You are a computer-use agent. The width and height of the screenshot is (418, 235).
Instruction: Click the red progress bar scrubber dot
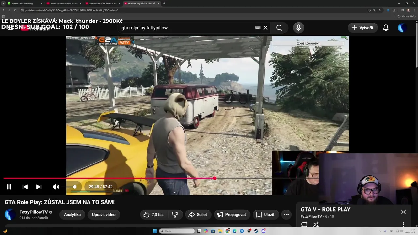[214, 178]
